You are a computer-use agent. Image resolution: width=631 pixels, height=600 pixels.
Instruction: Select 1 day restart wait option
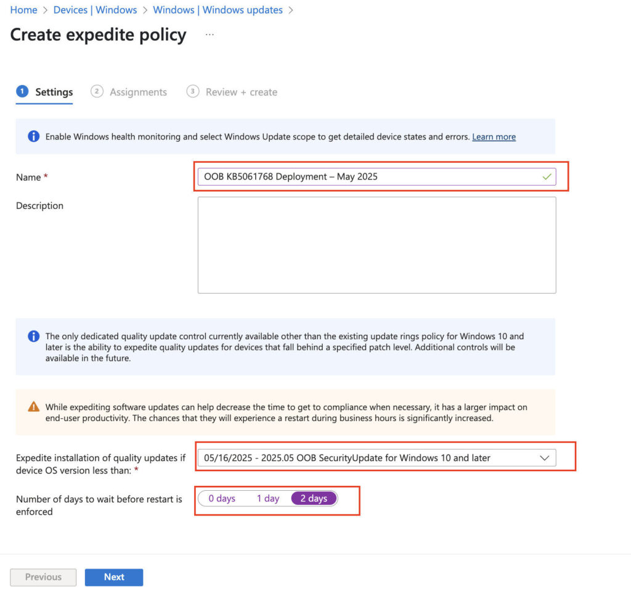268,498
